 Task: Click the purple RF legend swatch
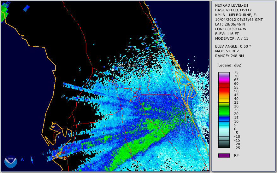(x=224, y=155)
